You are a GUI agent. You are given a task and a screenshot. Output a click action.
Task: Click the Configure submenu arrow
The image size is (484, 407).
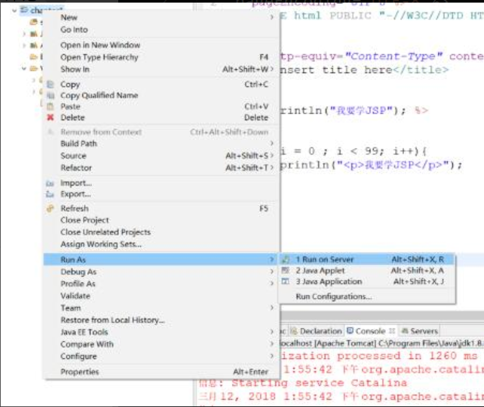272,356
